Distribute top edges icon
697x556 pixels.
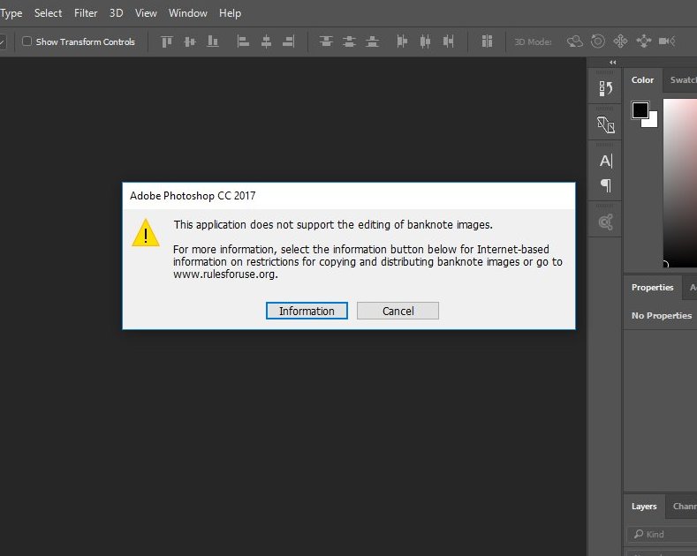pyautogui.click(x=326, y=41)
